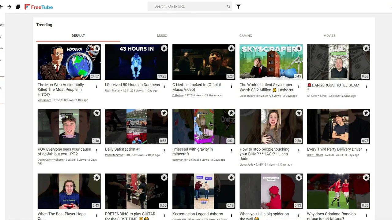
Task: Switch to the Music trending tab
Action: (162, 36)
